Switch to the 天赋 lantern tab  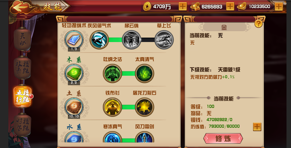pyautogui.click(x=22, y=39)
